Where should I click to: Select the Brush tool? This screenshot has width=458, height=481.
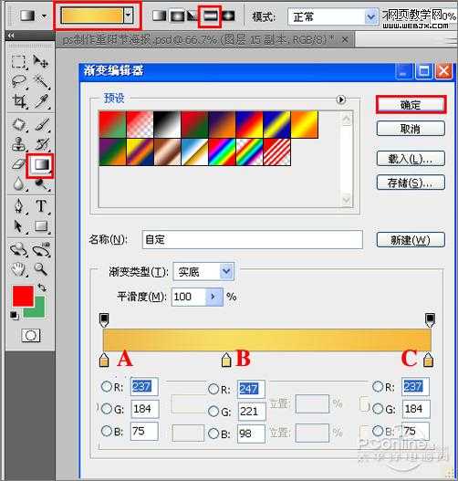(42, 124)
